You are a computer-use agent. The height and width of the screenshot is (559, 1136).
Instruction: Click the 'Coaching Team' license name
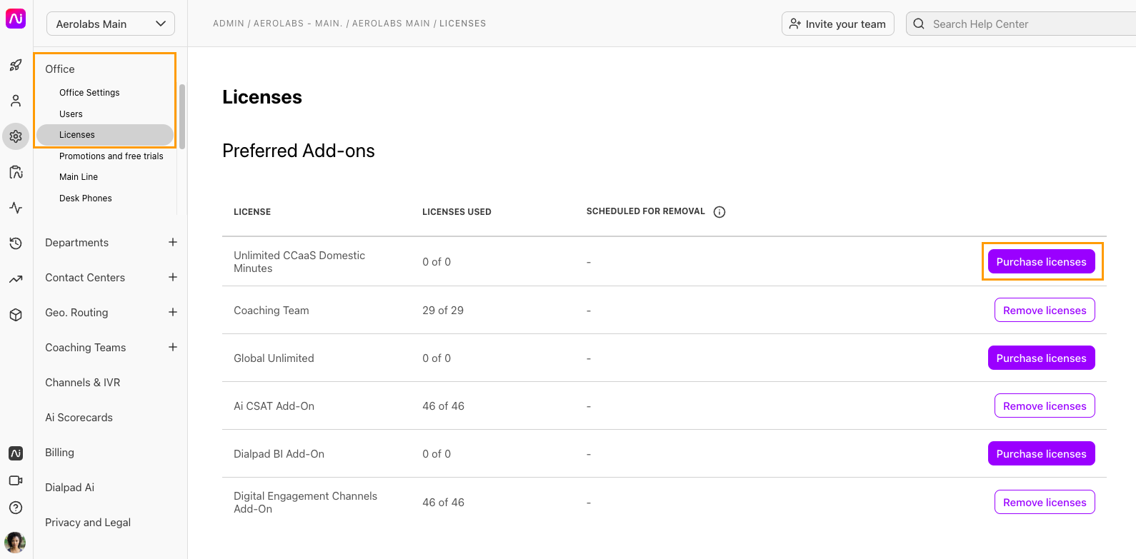coord(271,311)
